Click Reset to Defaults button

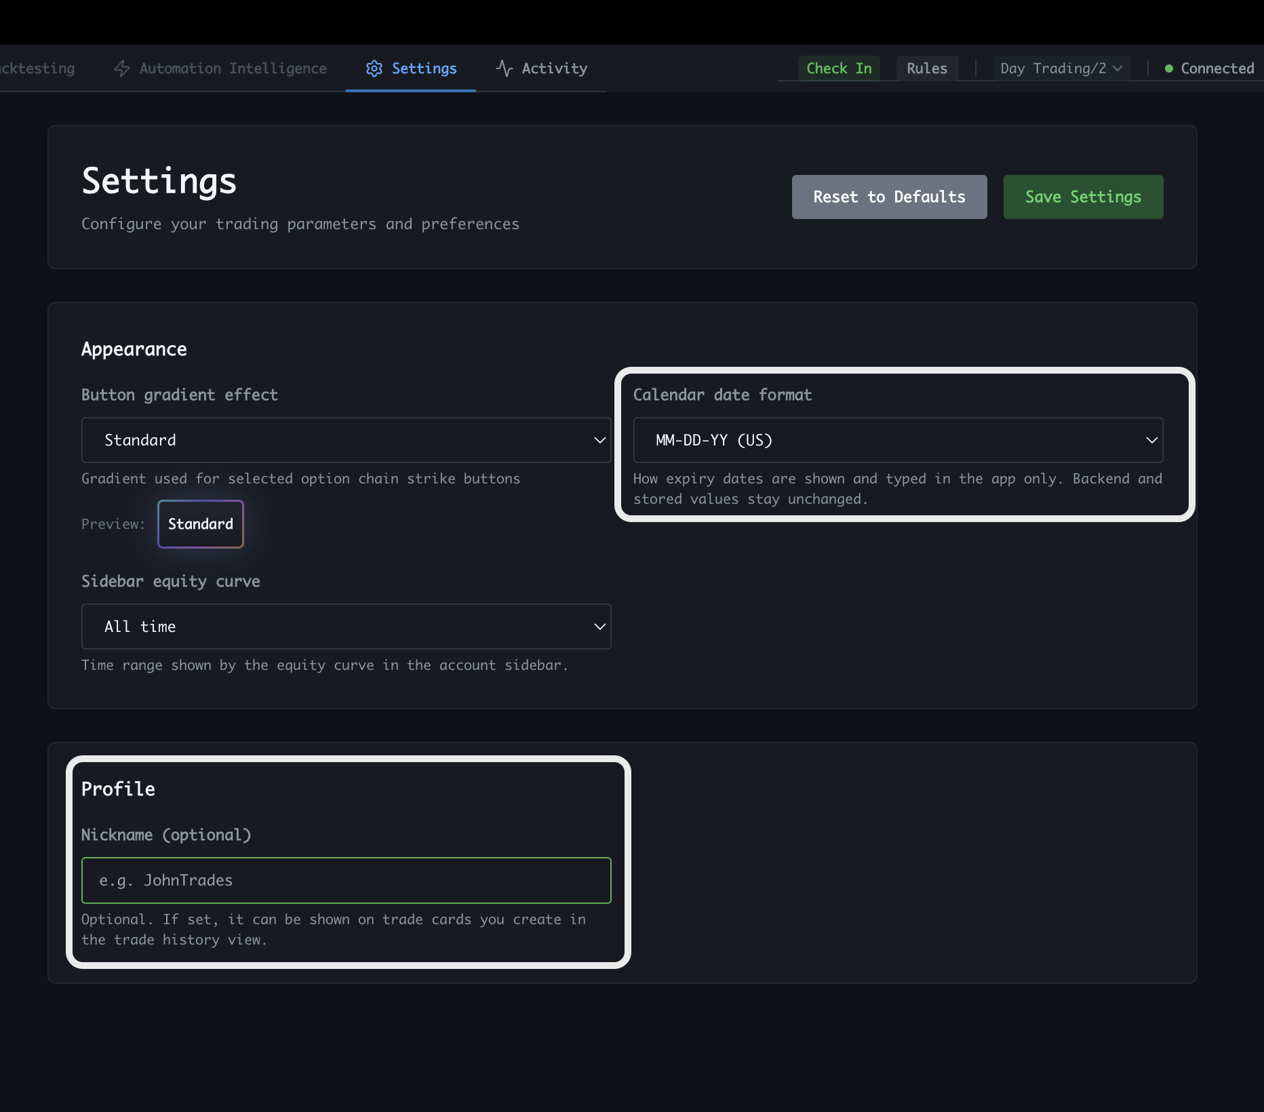889,197
